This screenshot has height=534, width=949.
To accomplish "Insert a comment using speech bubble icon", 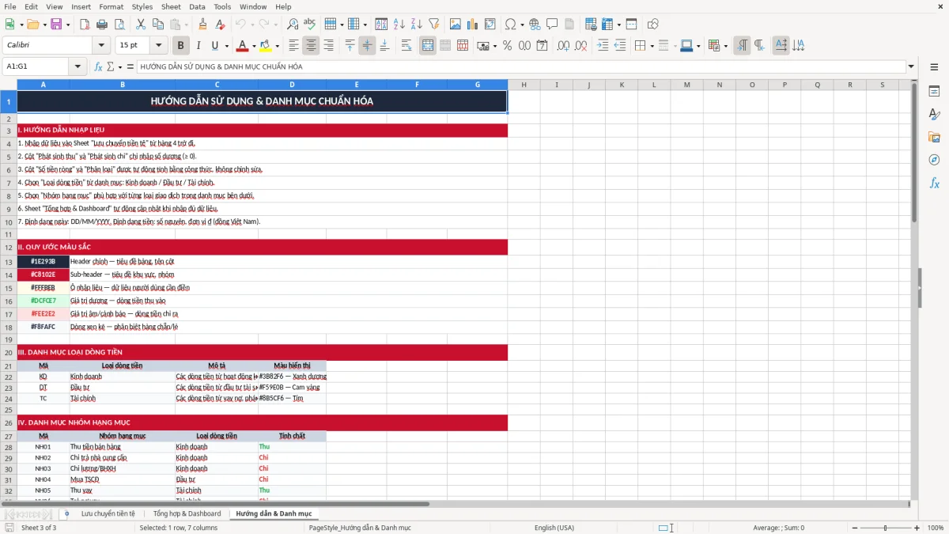I will [552, 25].
